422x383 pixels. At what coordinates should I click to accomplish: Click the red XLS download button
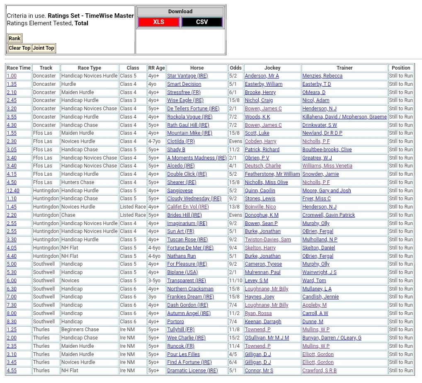(x=158, y=22)
